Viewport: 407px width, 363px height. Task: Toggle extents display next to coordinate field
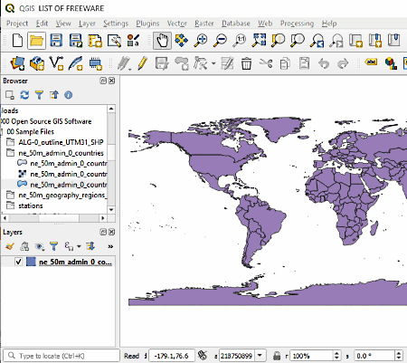(202, 356)
